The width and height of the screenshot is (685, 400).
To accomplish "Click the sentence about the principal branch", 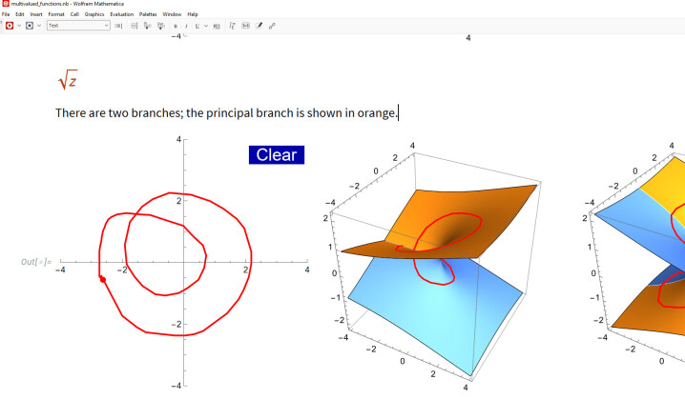I will 225,113.
